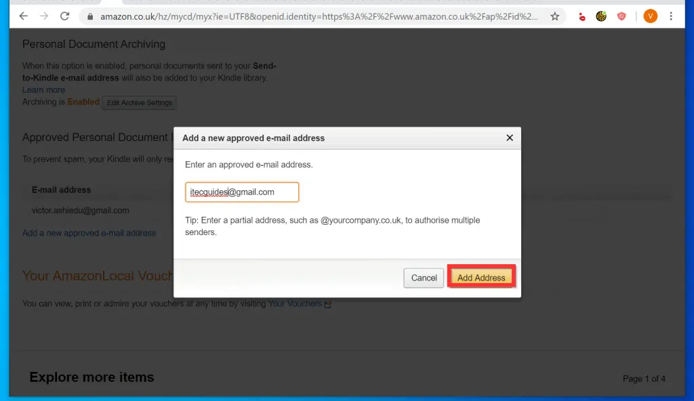Viewport: 694px width, 401px height.
Task: Click the browser back arrow
Action: (x=24, y=16)
